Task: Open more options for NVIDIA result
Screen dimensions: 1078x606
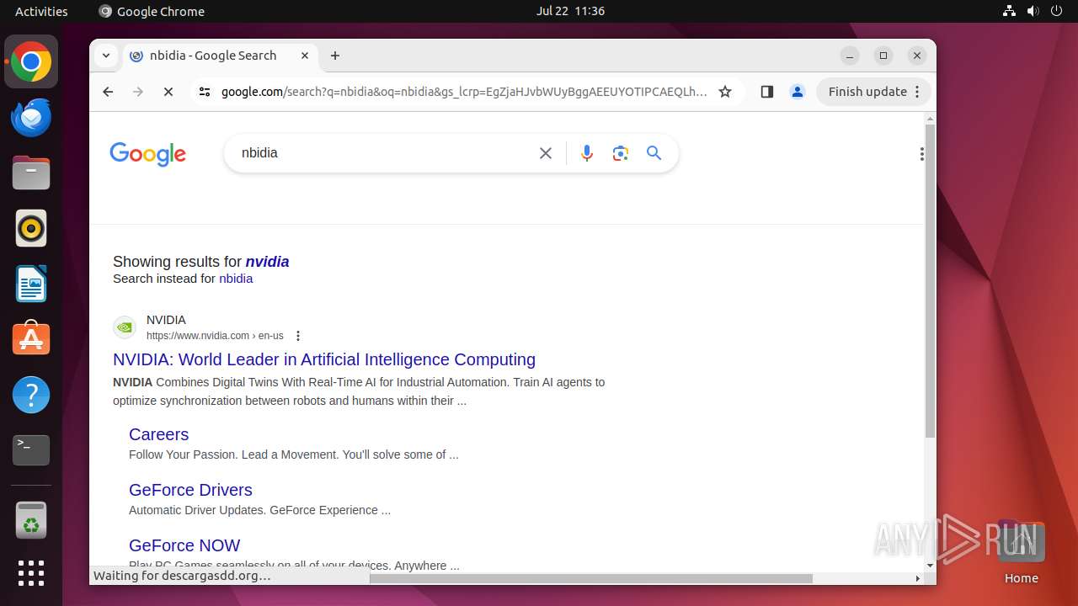Action: [298, 336]
